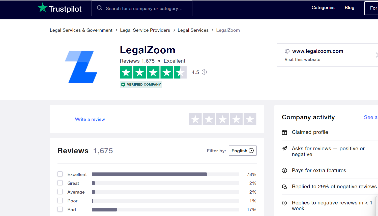
Task: Open the Categories menu item
Action: (323, 8)
